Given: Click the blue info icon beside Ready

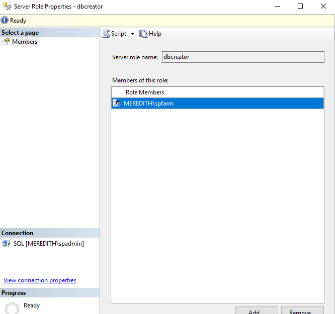Looking at the screenshot, I should click(5, 21).
